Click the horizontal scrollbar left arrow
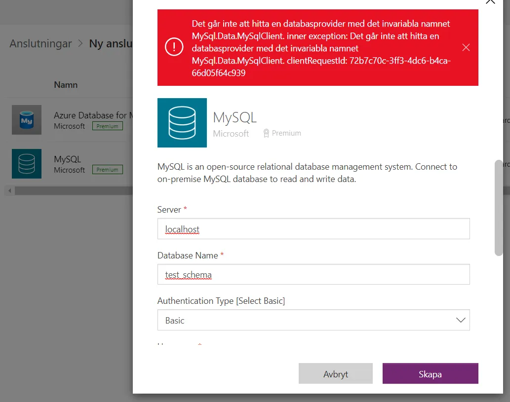The height and width of the screenshot is (402, 510). (x=10, y=191)
